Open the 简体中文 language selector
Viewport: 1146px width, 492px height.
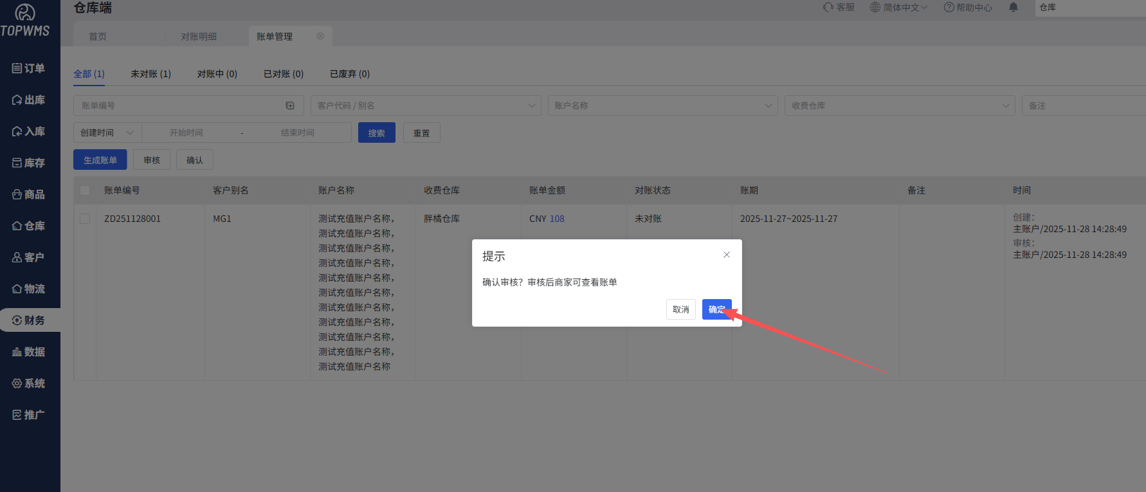coord(898,8)
